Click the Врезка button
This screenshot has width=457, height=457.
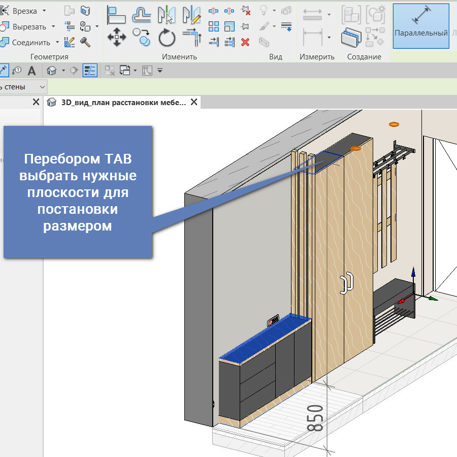click(x=19, y=11)
